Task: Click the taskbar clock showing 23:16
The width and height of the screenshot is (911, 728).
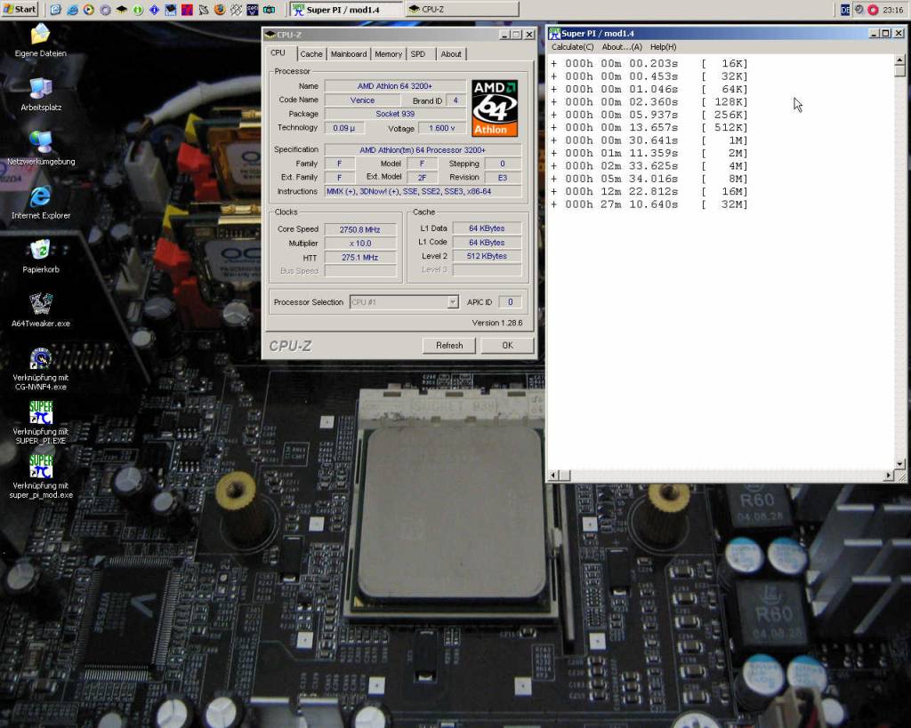Action: tap(893, 9)
